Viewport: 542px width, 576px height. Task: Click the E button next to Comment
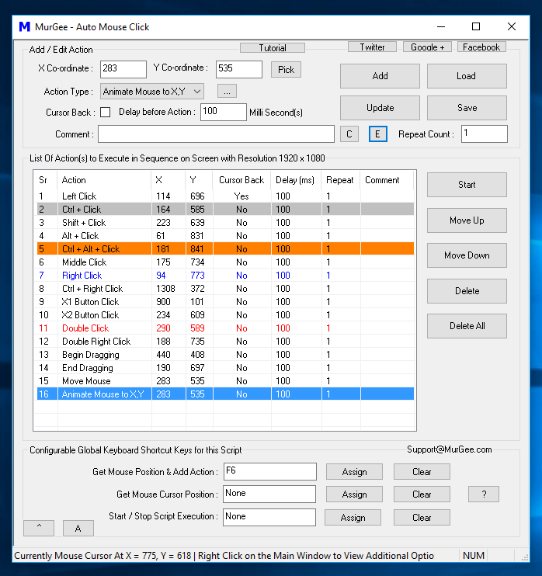coord(377,134)
